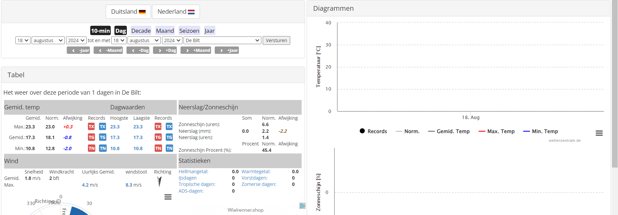
Task: Click the German flag icon on Duitsland
Action: point(142,12)
